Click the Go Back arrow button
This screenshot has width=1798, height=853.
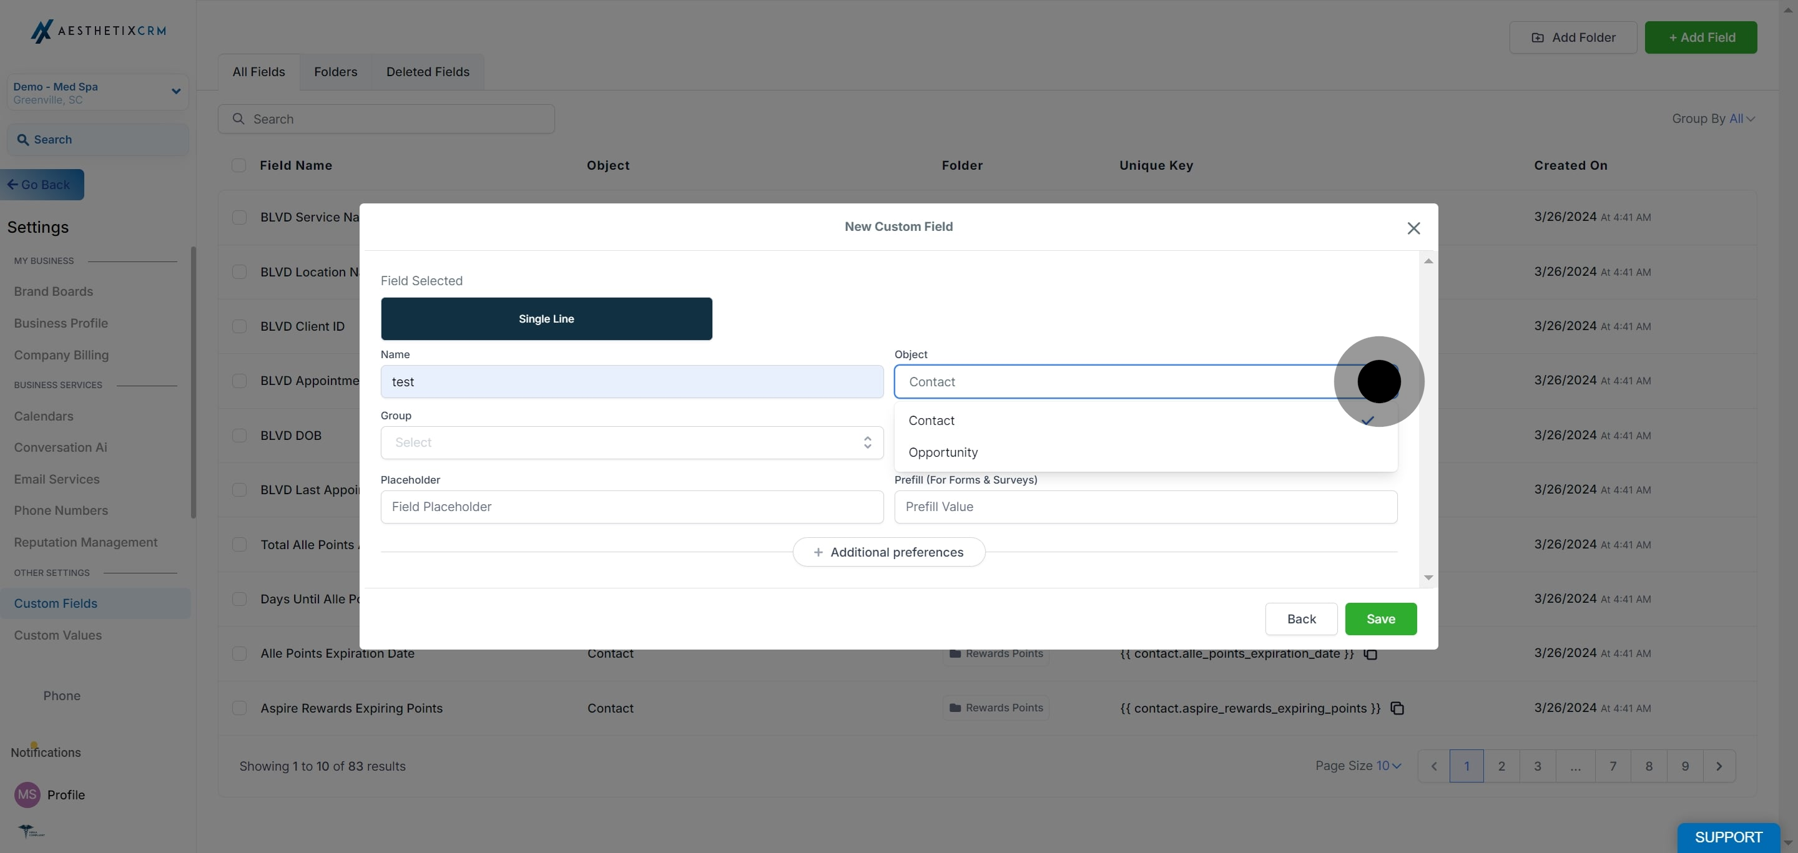point(42,185)
